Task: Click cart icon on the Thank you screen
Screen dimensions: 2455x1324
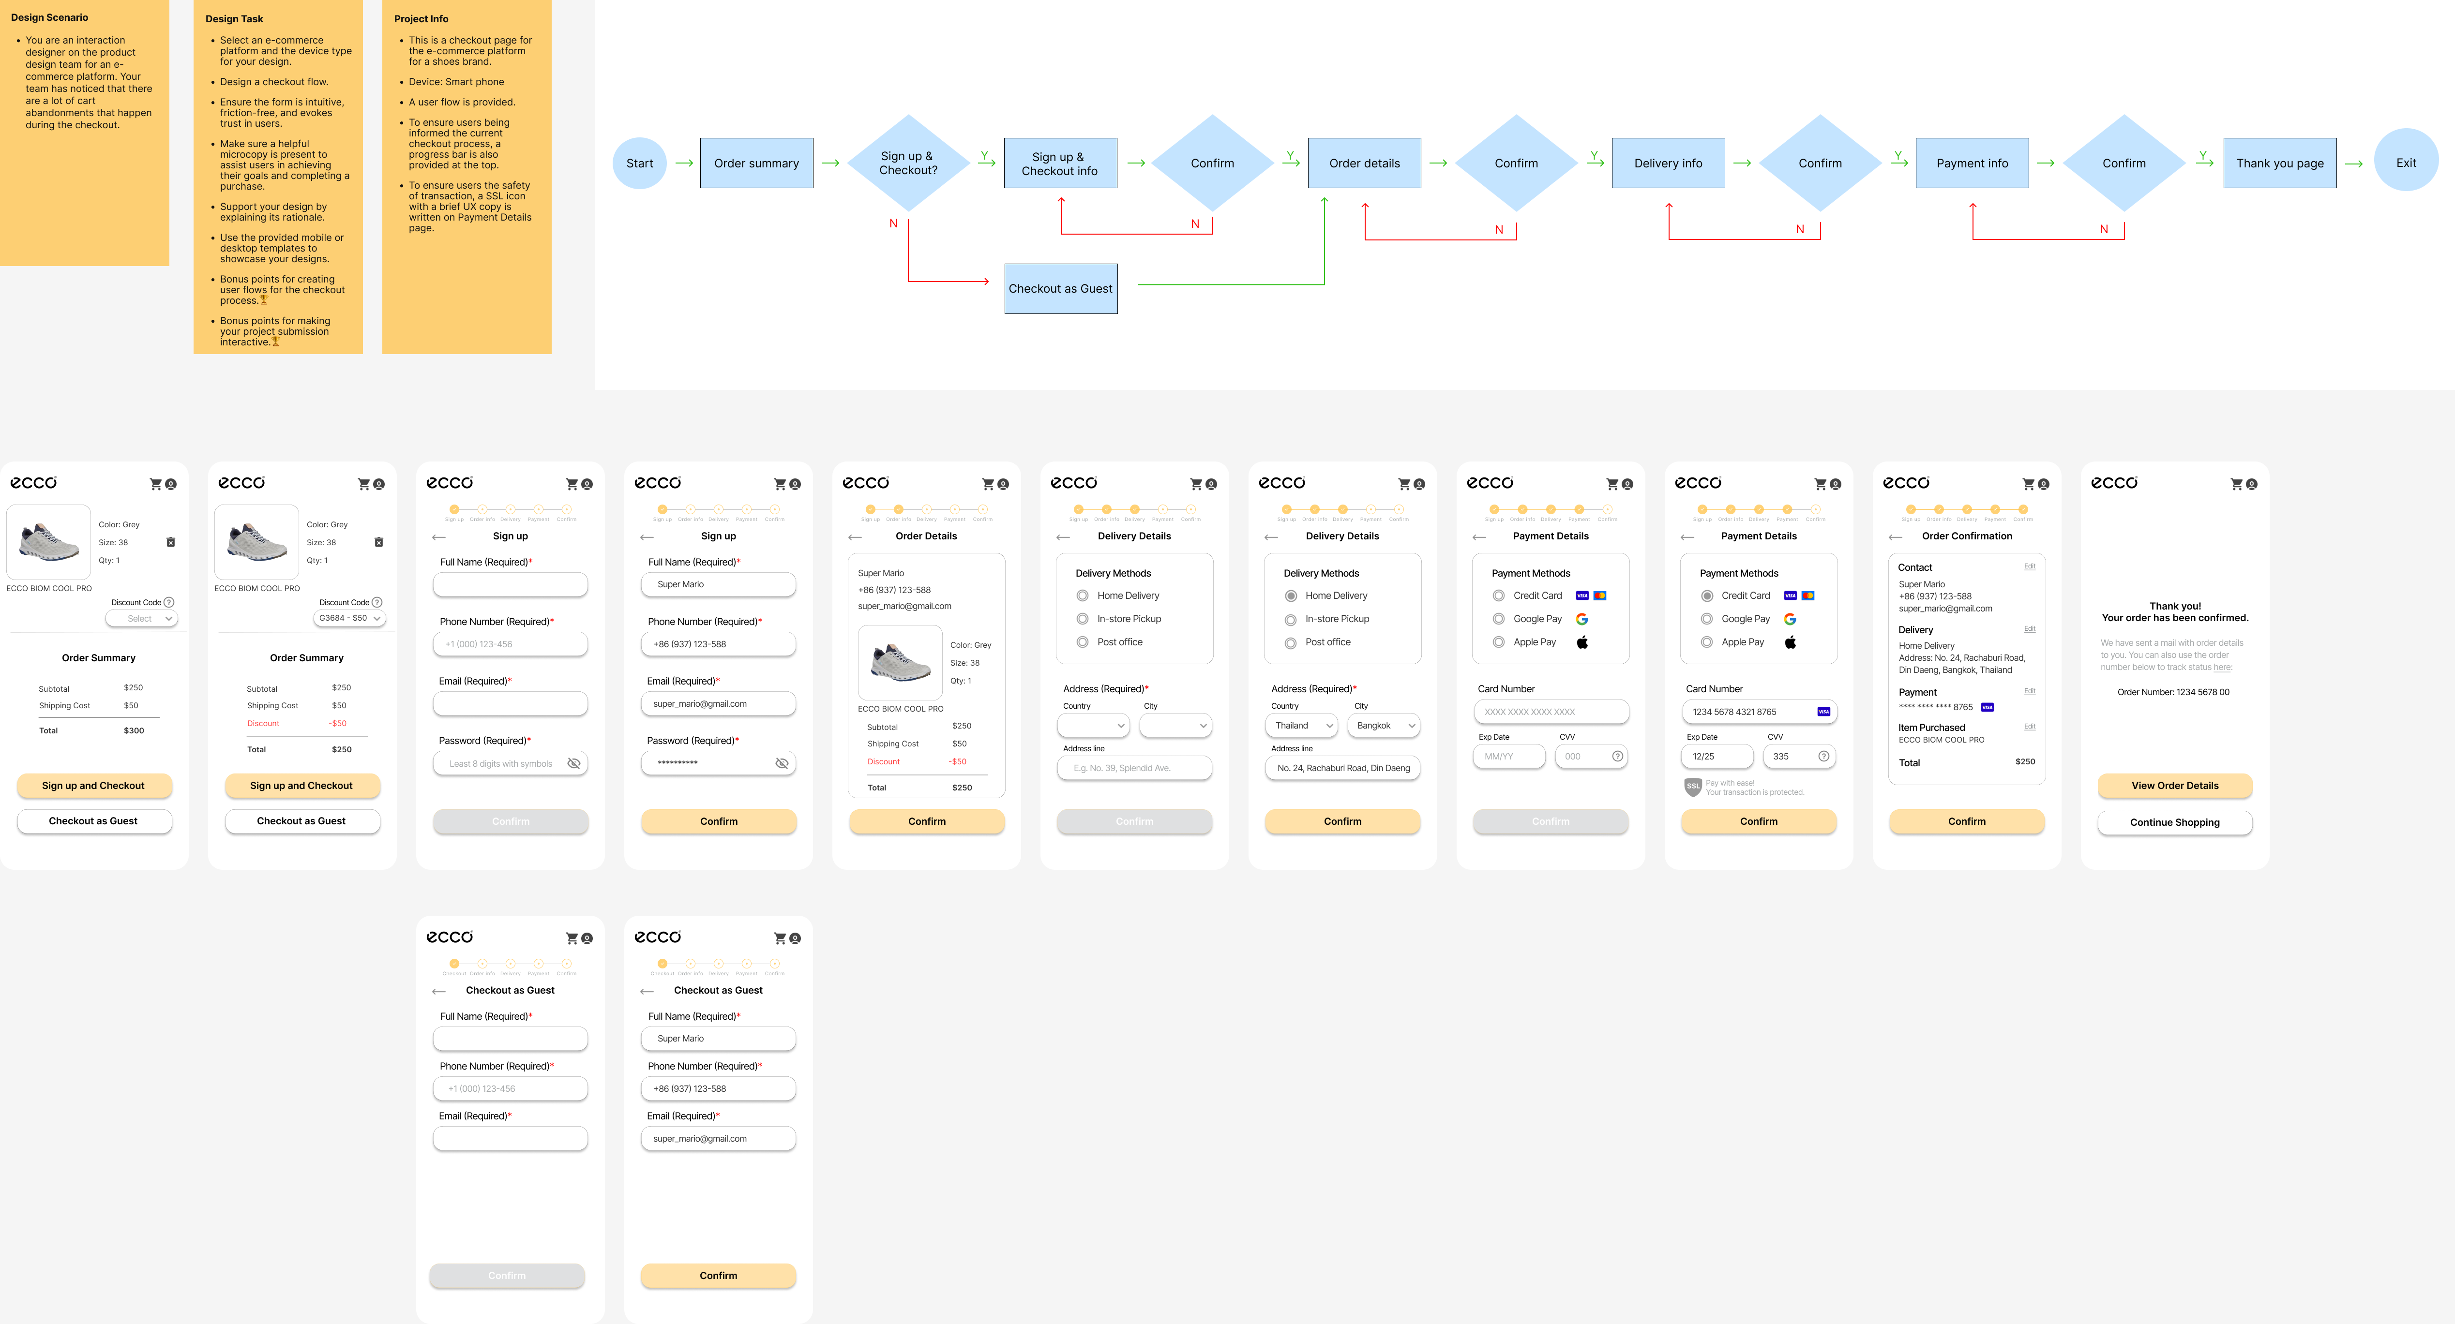Action: tap(2236, 485)
